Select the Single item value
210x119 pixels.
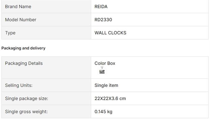point(106,85)
